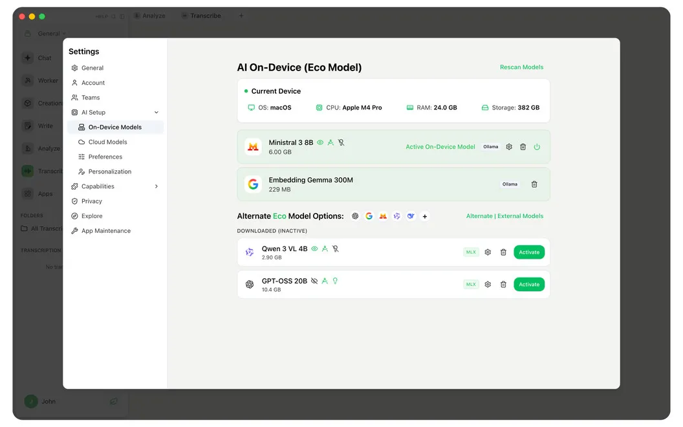This screenshot has width=683, height=427.
Task: Open settings gear for Ministral 3 8B
Action: click(x=509, y=147)
